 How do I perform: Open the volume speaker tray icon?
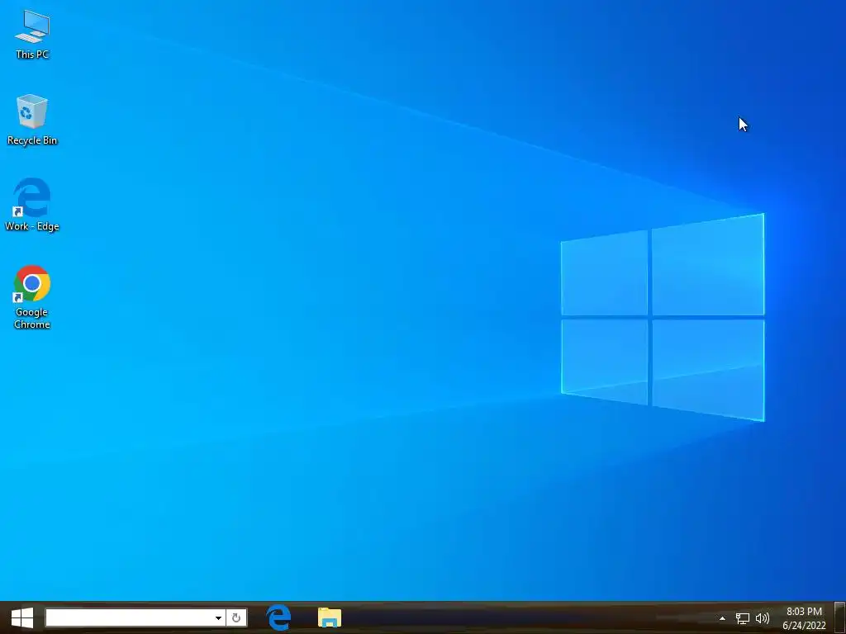click(763, 618)
